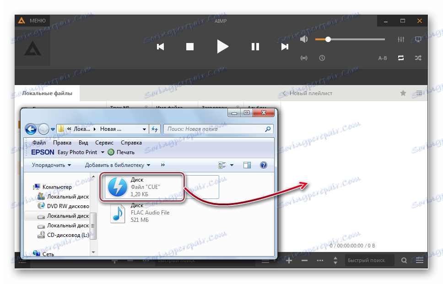Adjust the AIMP volume slider
Image resolution: width=443 pixels, height=284 pixels.
pos(350,39)
